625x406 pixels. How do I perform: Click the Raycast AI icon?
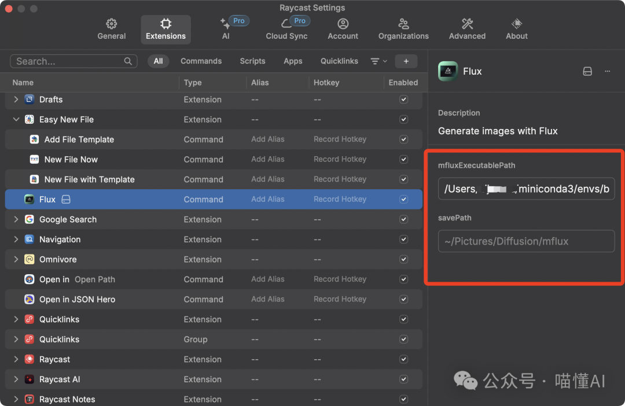[x=30, y=379]
